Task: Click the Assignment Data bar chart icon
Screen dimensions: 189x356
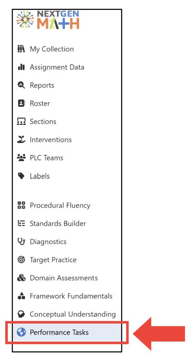Action: coord(21,67)
